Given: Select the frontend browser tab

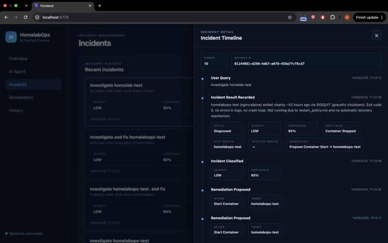Looking at the screenshot, I should [63, 6].
